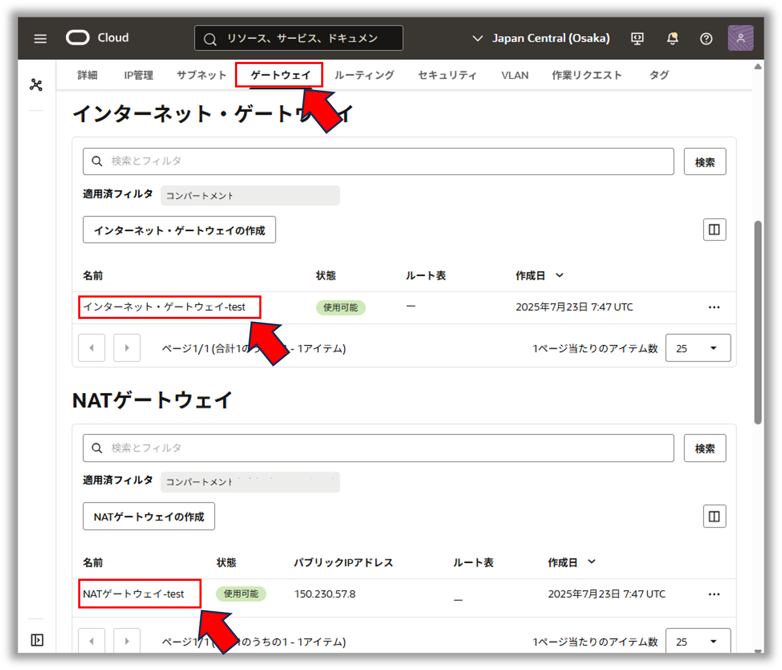Click インターネット・ゲートウェイの作成 button
Screen dimensions: 782x670
[x=179, y=230]
